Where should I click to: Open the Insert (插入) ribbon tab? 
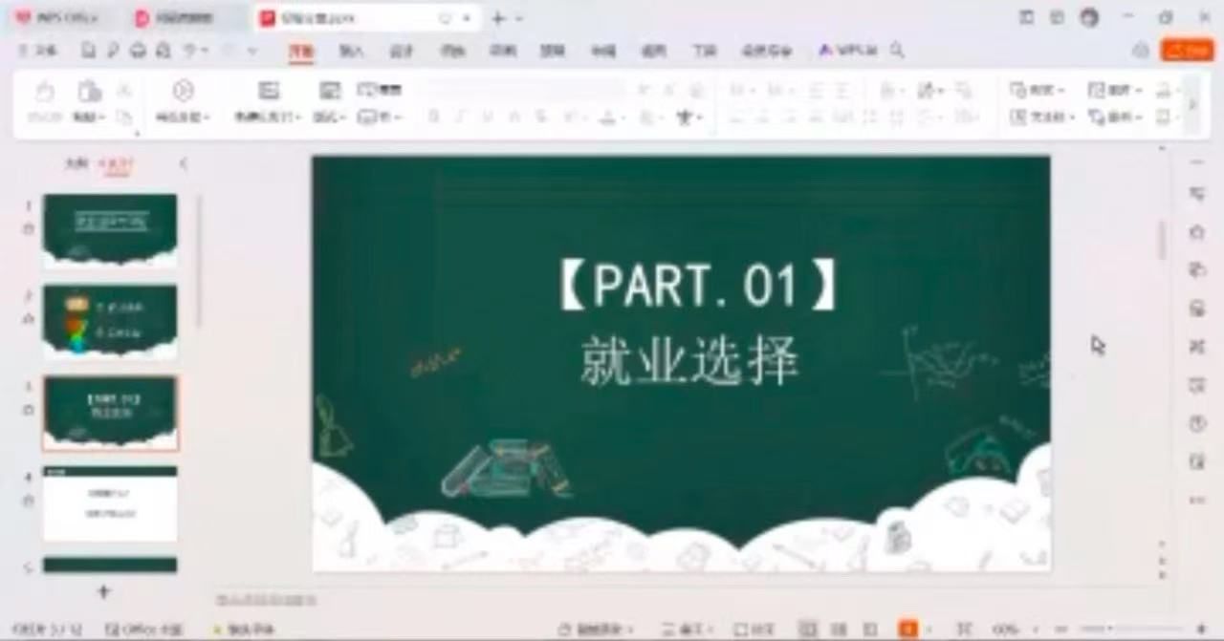tap(351, 52)
